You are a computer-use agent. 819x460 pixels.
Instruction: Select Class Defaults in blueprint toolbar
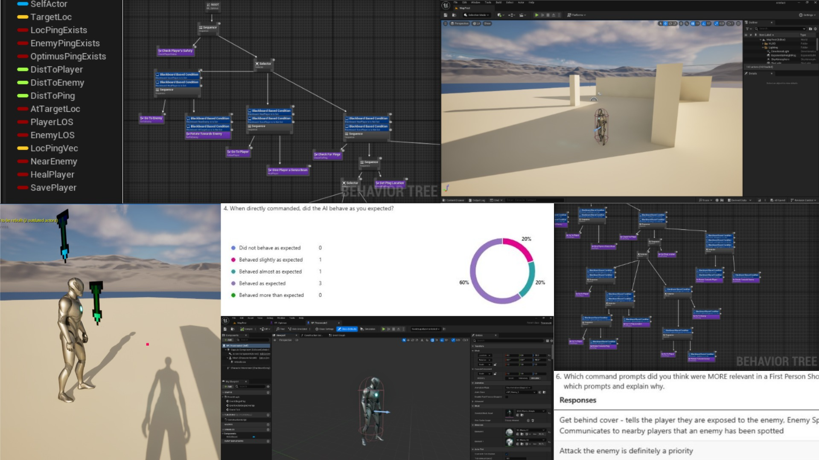tap(347, 329)
